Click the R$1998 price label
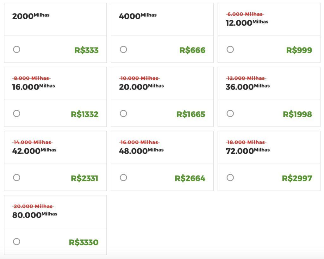 297,114
